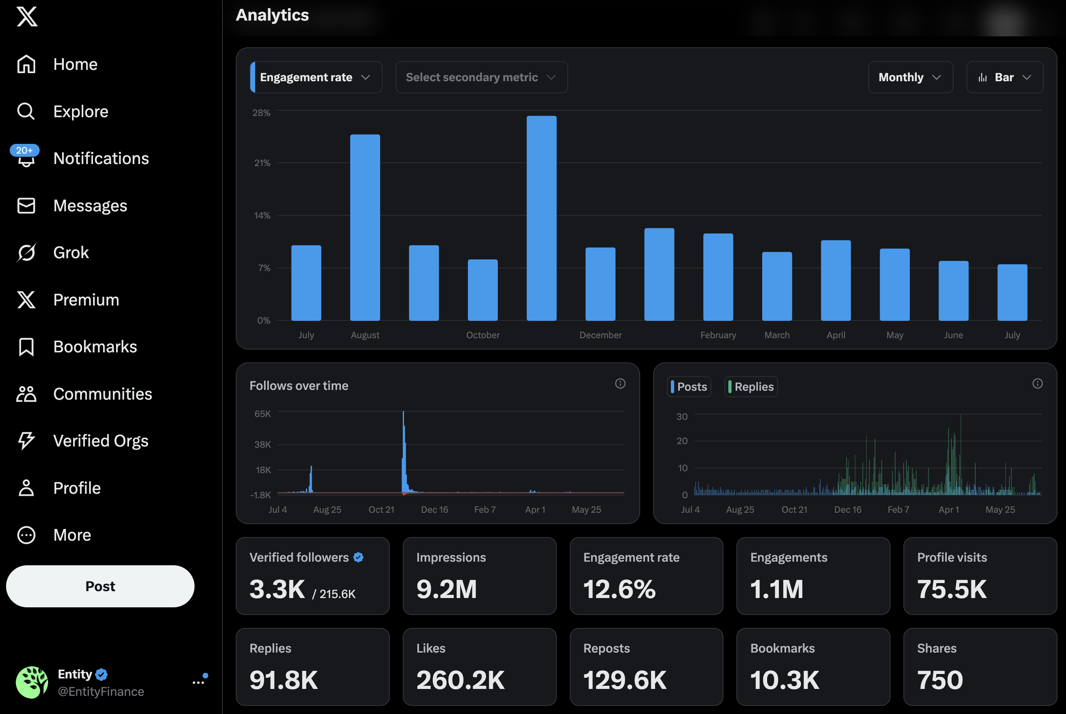Click the Bookmarks 10.3K card

pyautogui.click(x=813, y=667)
